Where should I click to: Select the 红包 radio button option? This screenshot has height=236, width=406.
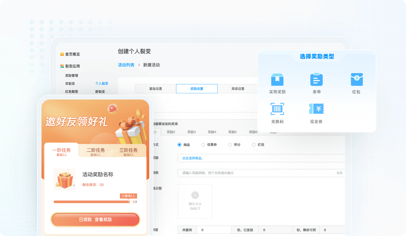[253, 145]
